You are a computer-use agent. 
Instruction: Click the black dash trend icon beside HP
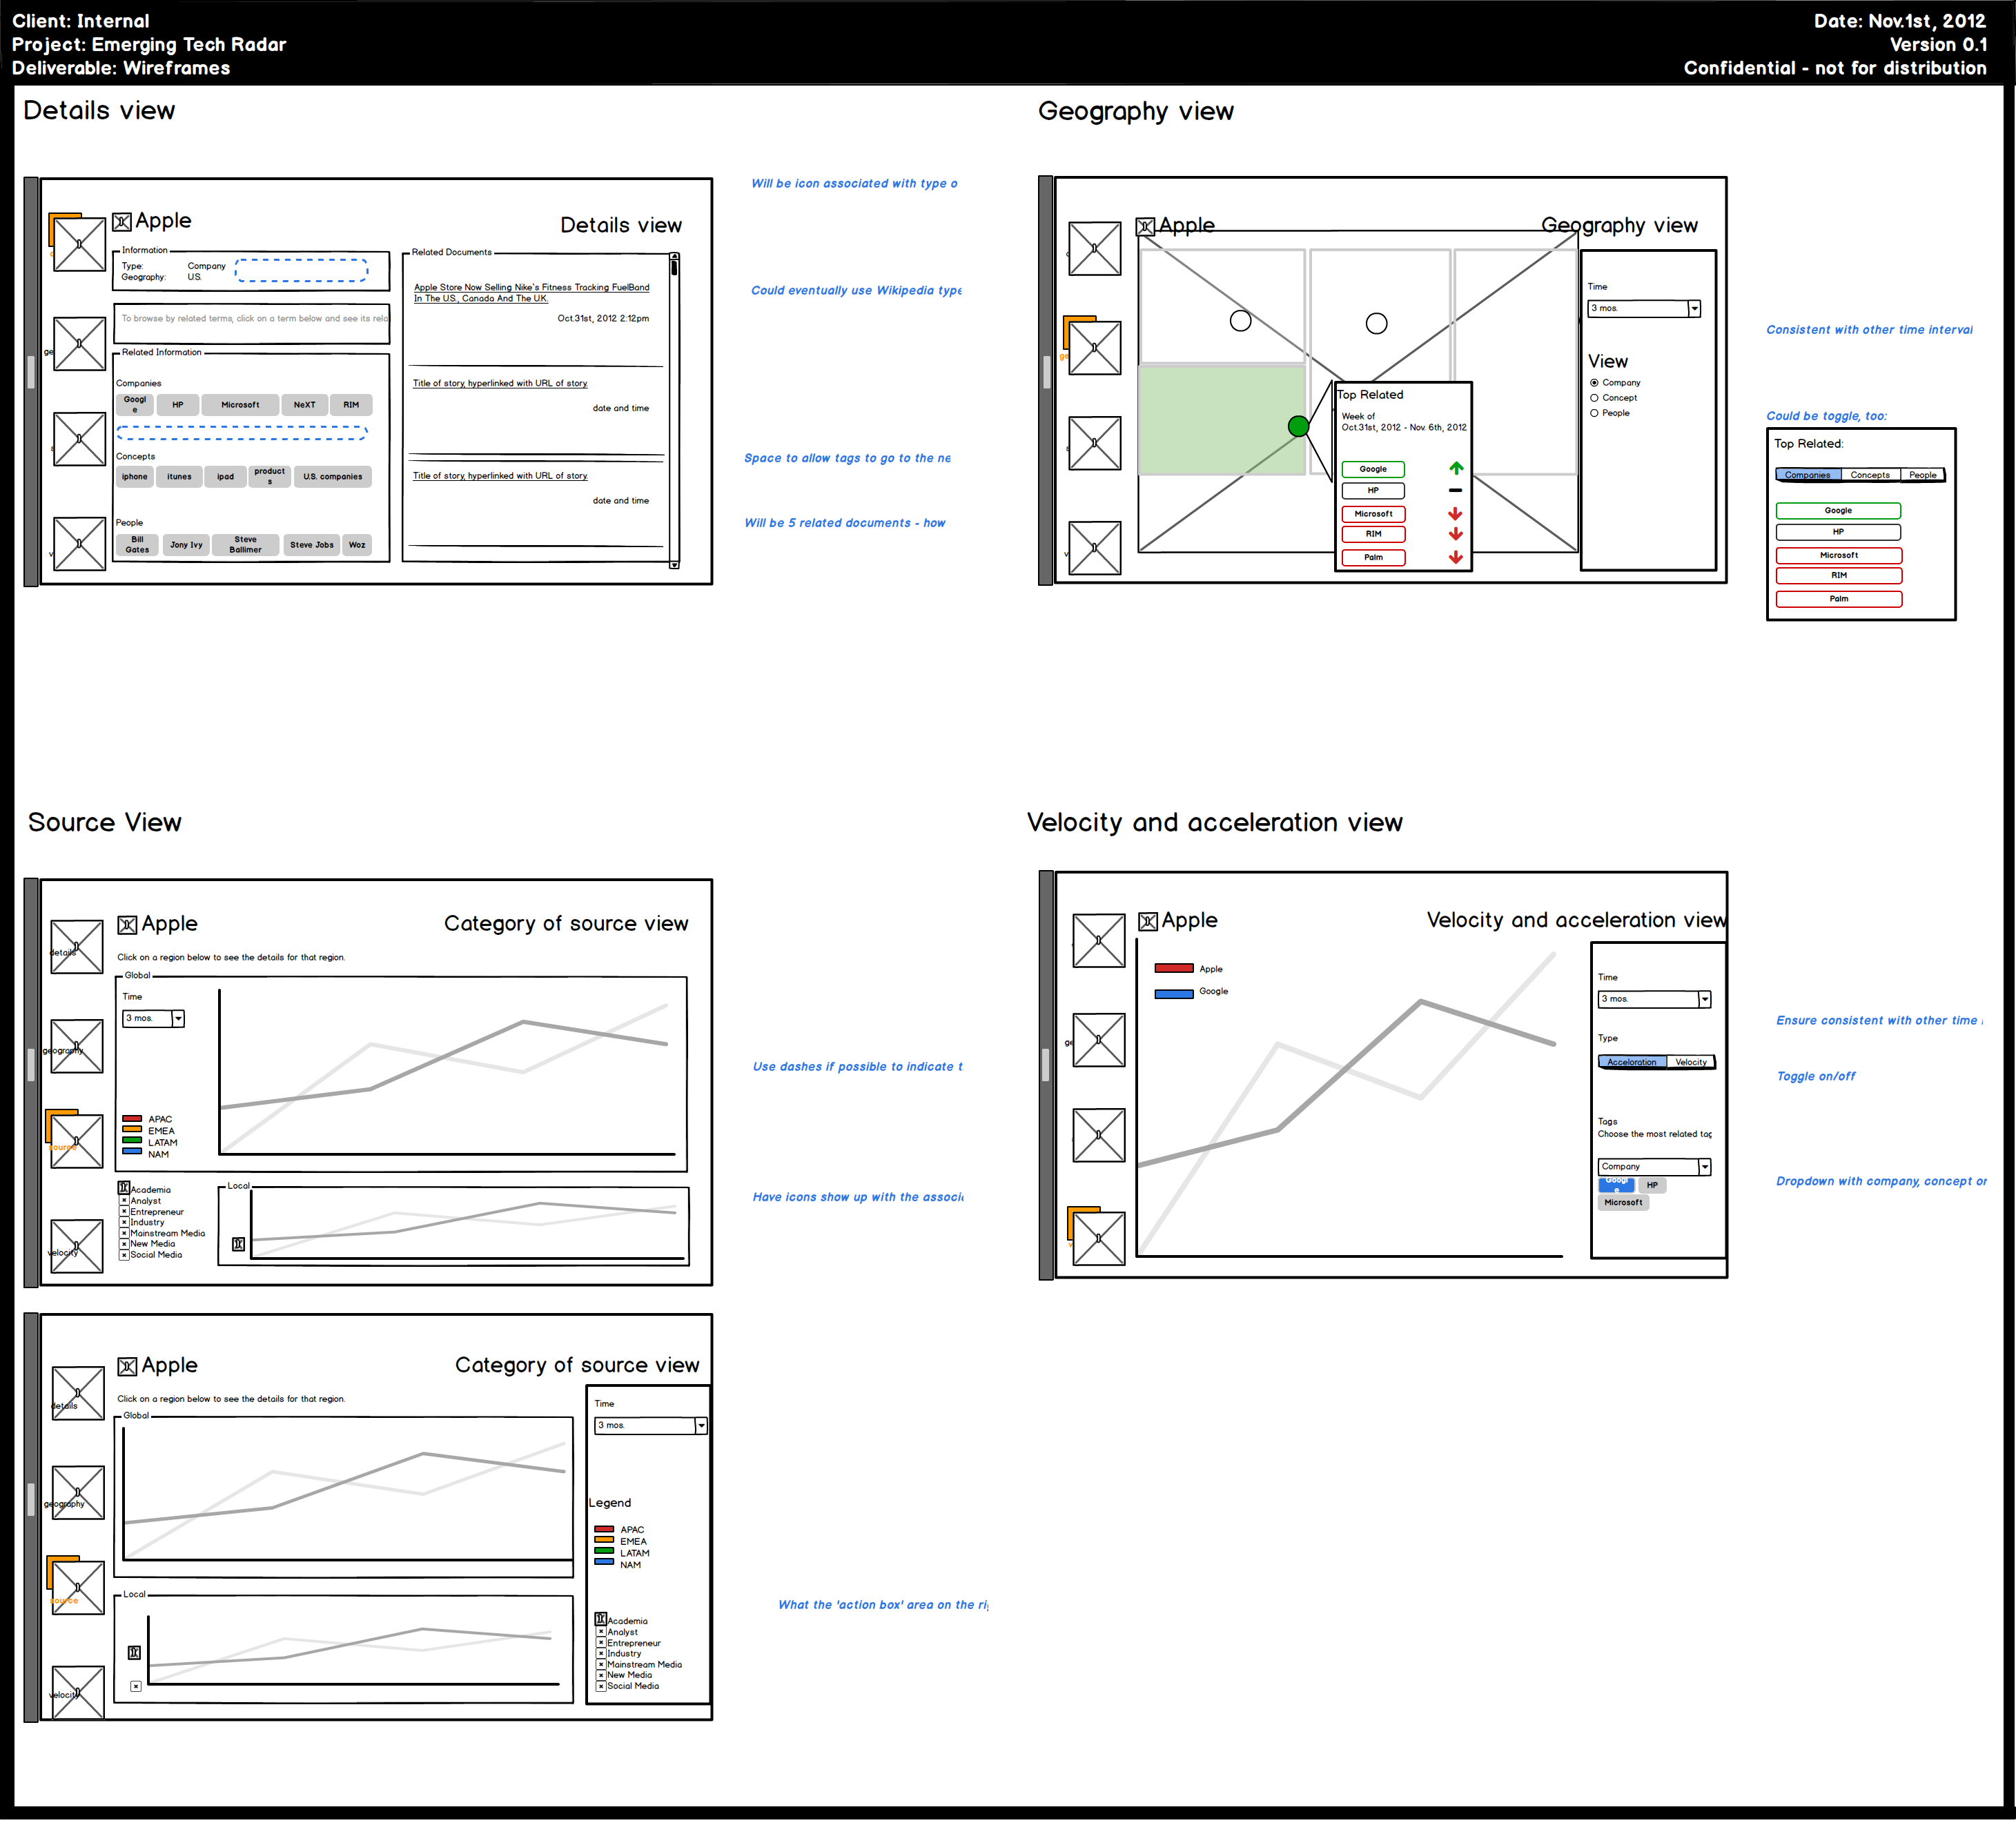pos(1455,491)
